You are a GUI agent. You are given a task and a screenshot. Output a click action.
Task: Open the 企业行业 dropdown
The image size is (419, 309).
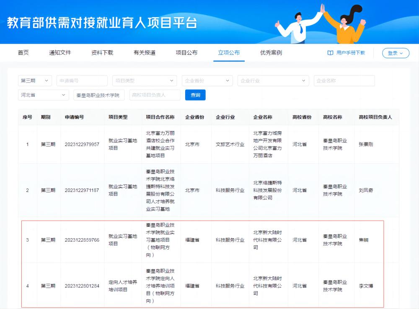coord(273,81)
